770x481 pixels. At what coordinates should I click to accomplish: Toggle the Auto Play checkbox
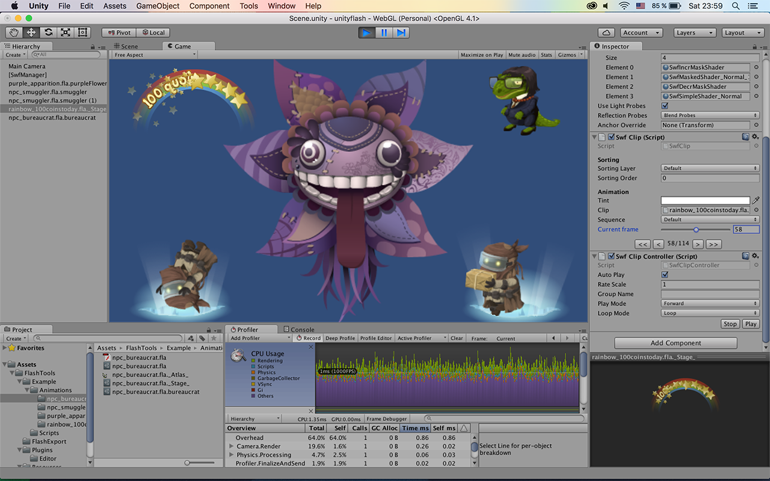click(665, 275)
